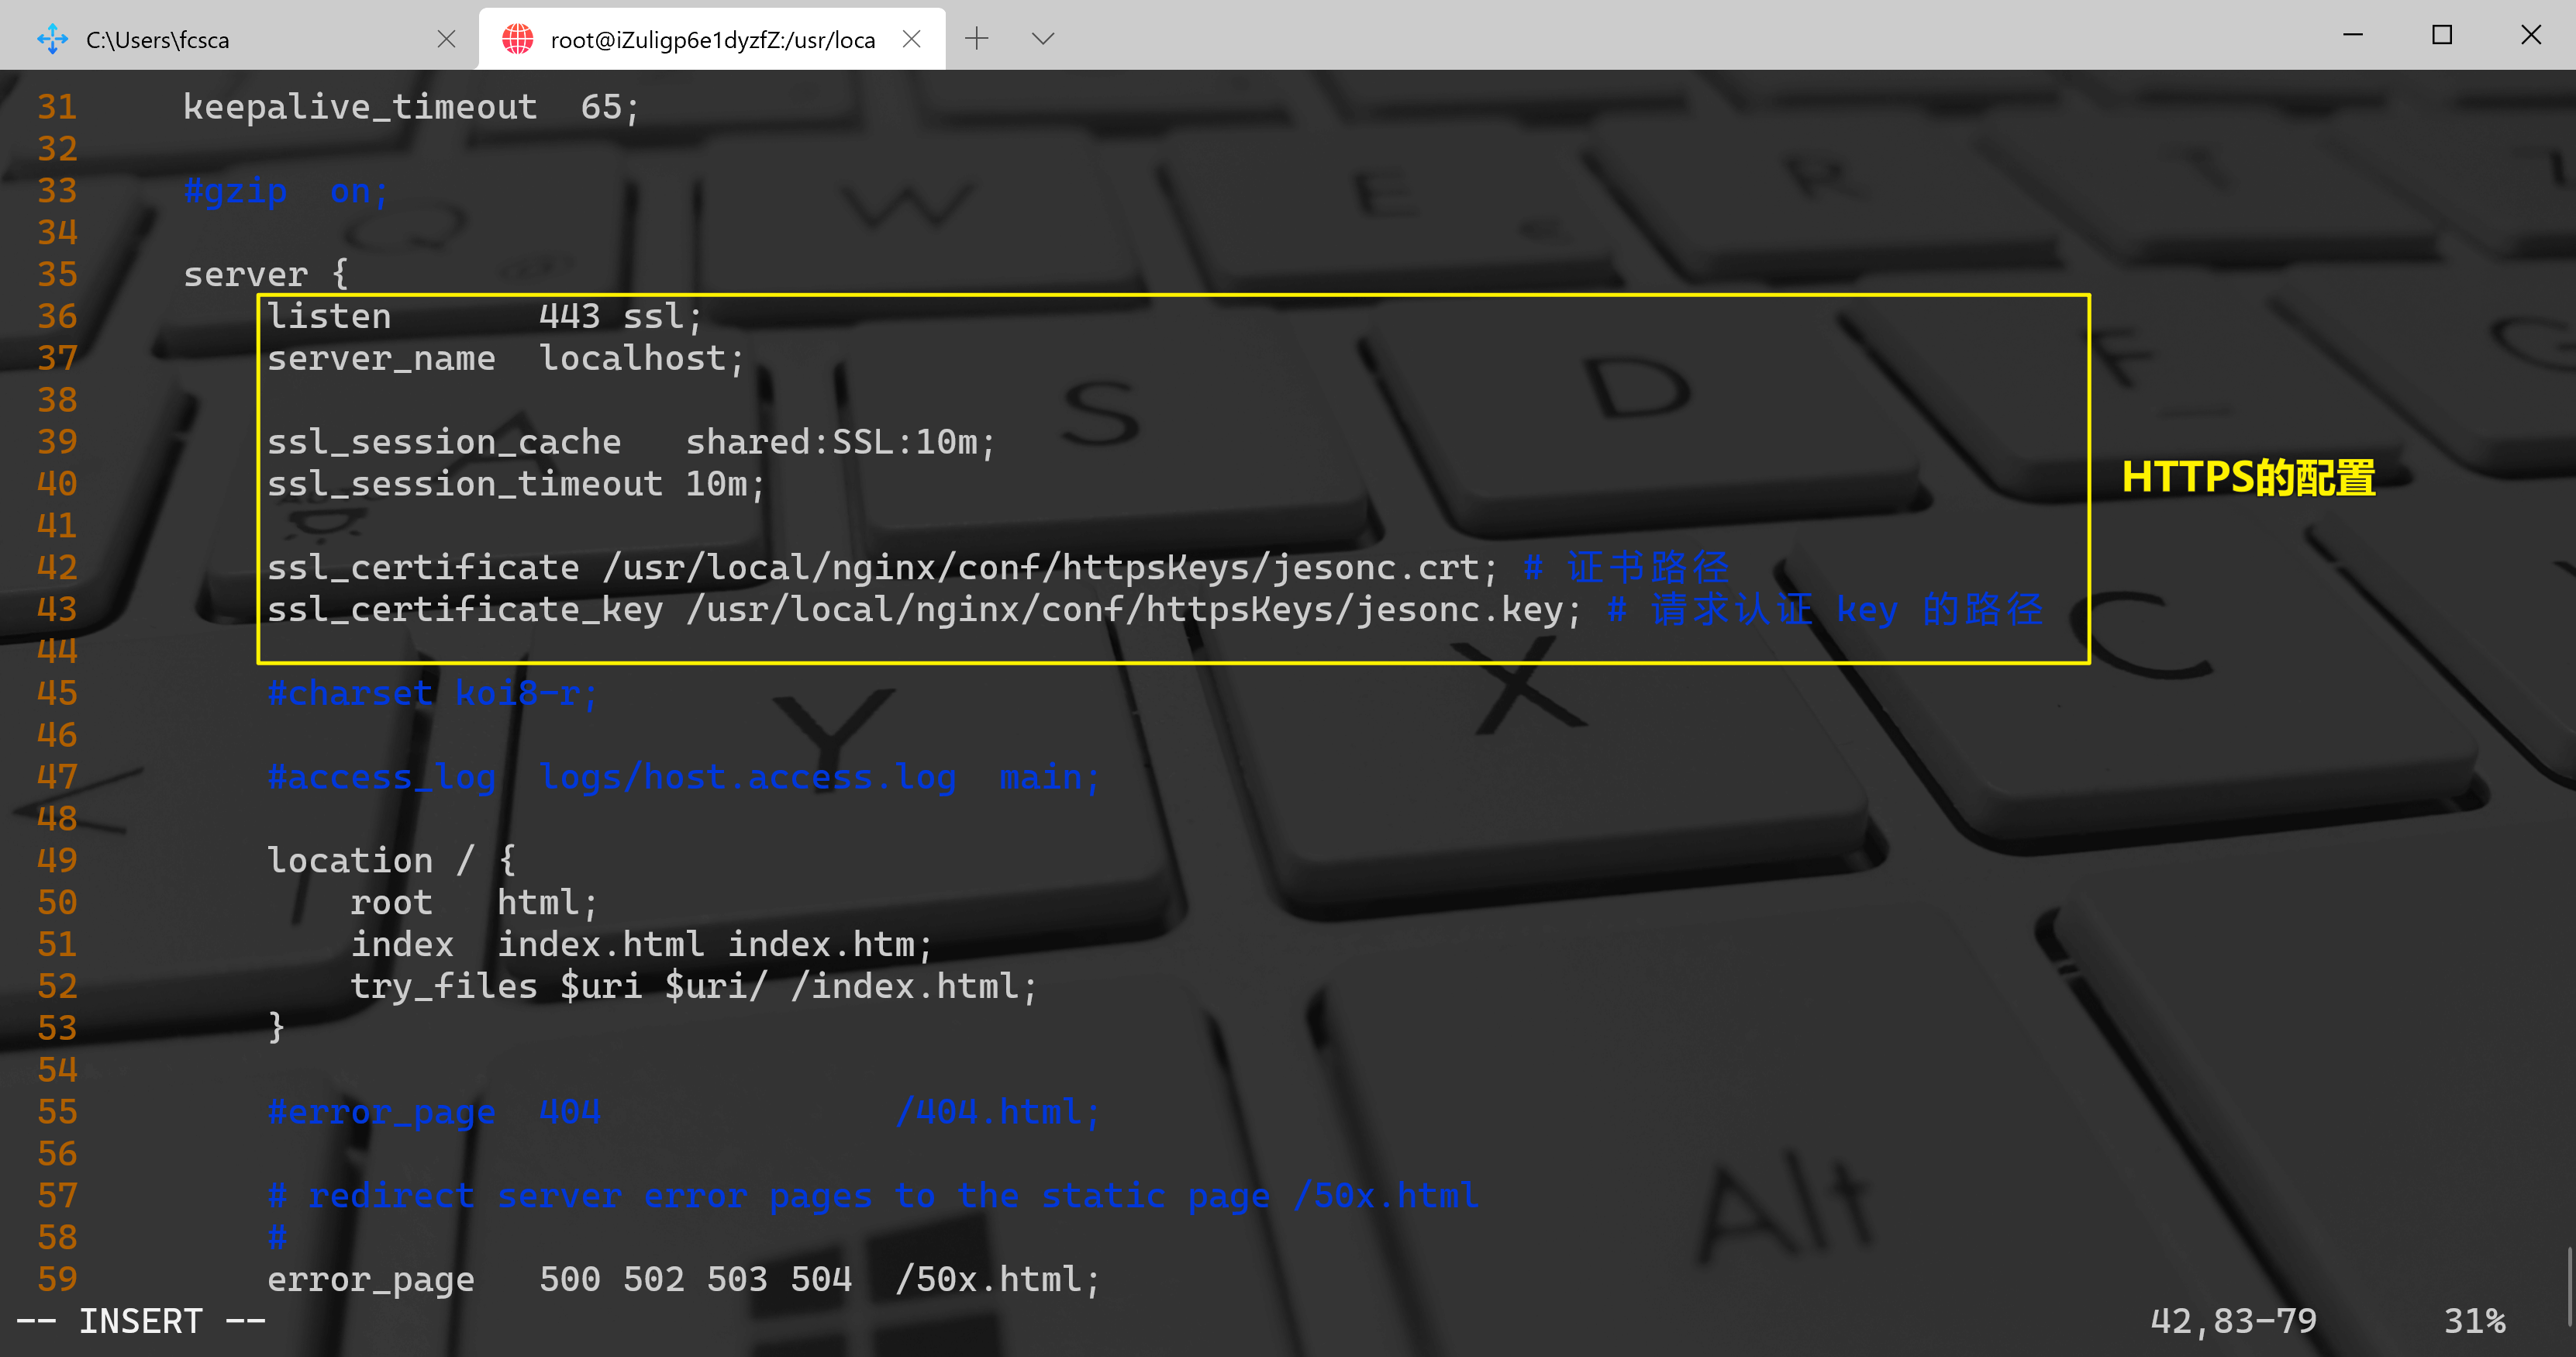
Task: Close the C:\Users\fcsca tab
Action: pyautogui.click(x=446, y=39)
